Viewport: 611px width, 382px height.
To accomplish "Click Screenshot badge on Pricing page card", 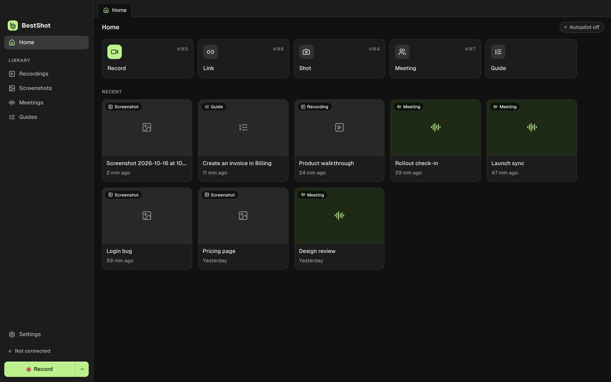I will (x=220, y=195).
